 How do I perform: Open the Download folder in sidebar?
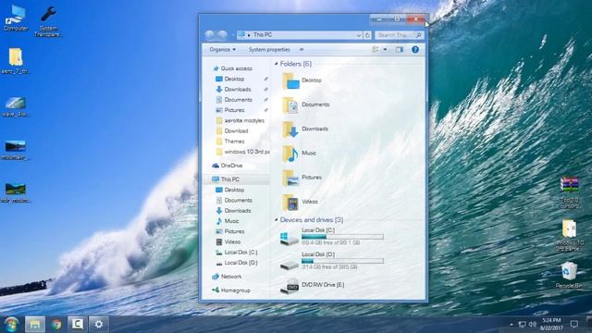point(232,131)
